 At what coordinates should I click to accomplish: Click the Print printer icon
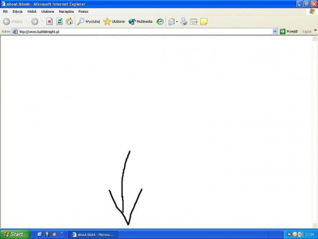click(184, 22)
